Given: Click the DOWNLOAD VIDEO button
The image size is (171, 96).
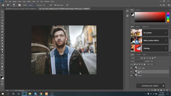Looking at the screenshot, I should [x=150, y=86].
